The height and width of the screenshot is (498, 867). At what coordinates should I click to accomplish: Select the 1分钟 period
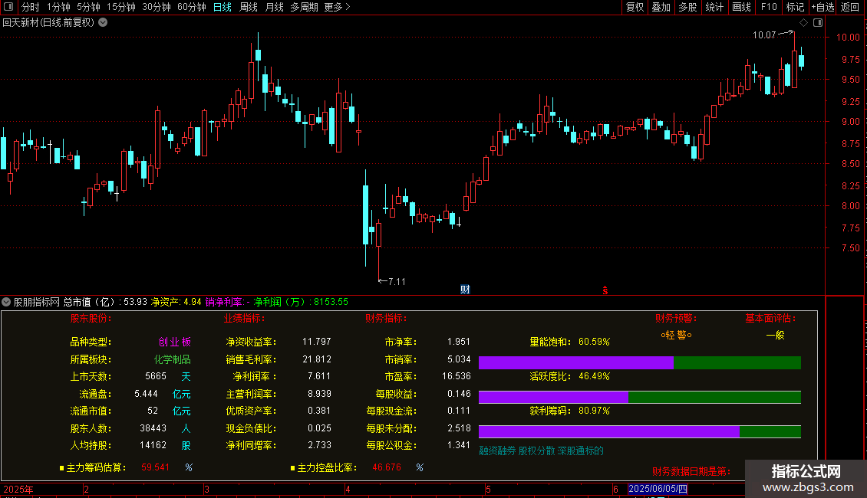click(58, 7)
